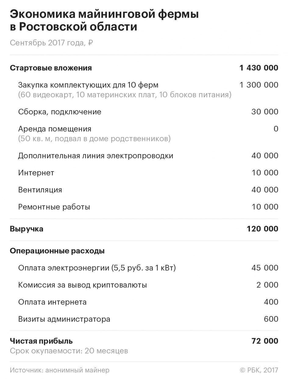
Task: Click the 'Аренда помещения' row label
Action: (55, 129)
